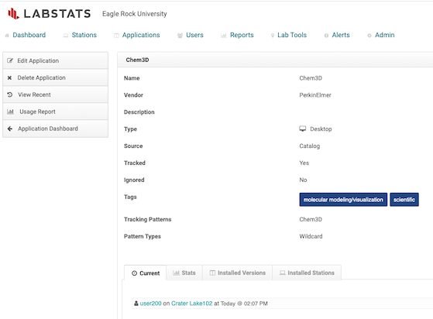This screenshot has width=433, height=319.
Task: Click the Usage Report bar chart icon
Action: 10,111
